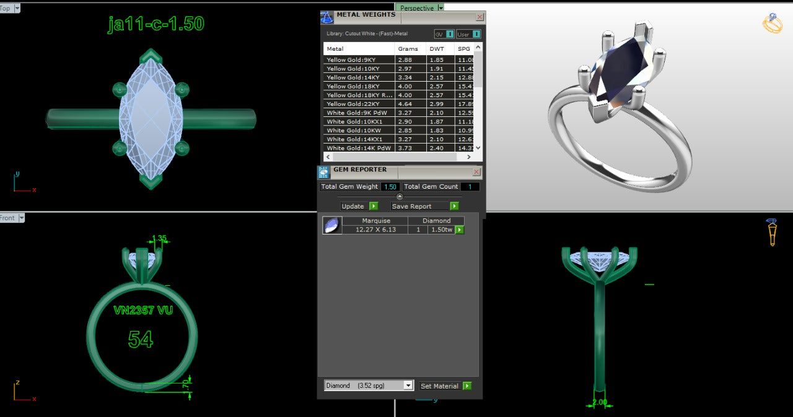The image size is (793, 417).
Task: Open the Front viewport dropdown arrow
Action: pos(21,218)
